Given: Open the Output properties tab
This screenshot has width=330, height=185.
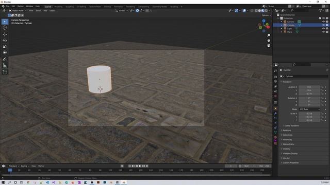Looking at the screenshot, I should (275, 82).
